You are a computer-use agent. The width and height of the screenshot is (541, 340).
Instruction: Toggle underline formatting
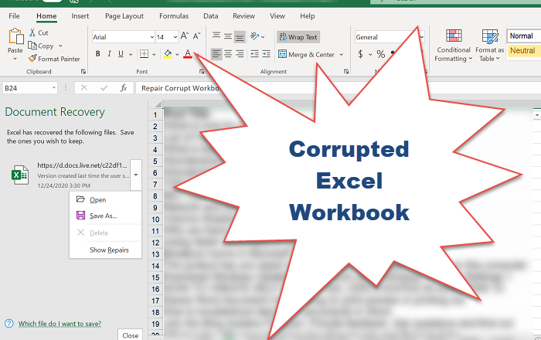pyautogui.click(x=121, y=54)
